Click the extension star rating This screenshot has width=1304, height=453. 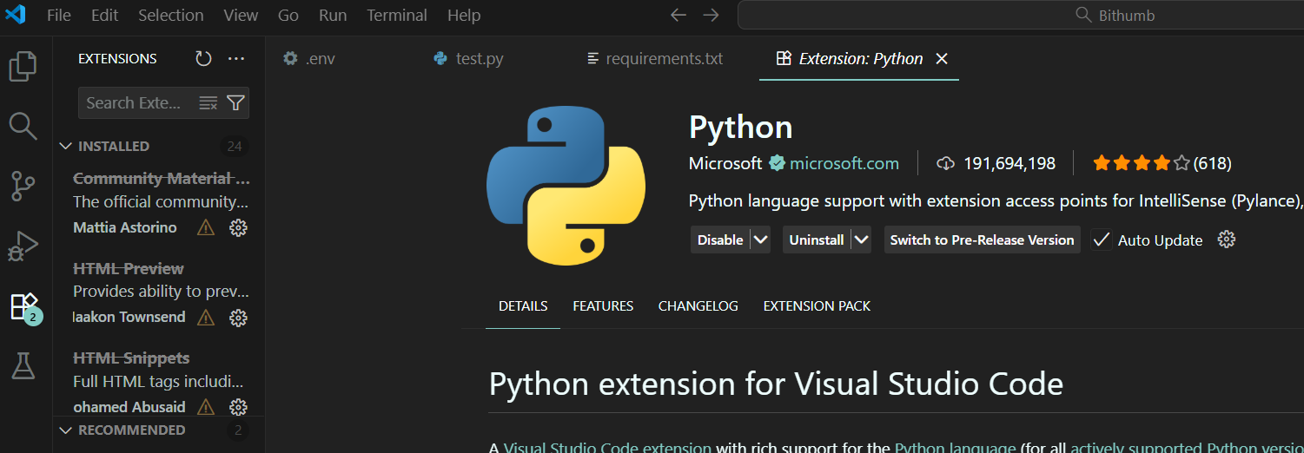[1142, 163]
